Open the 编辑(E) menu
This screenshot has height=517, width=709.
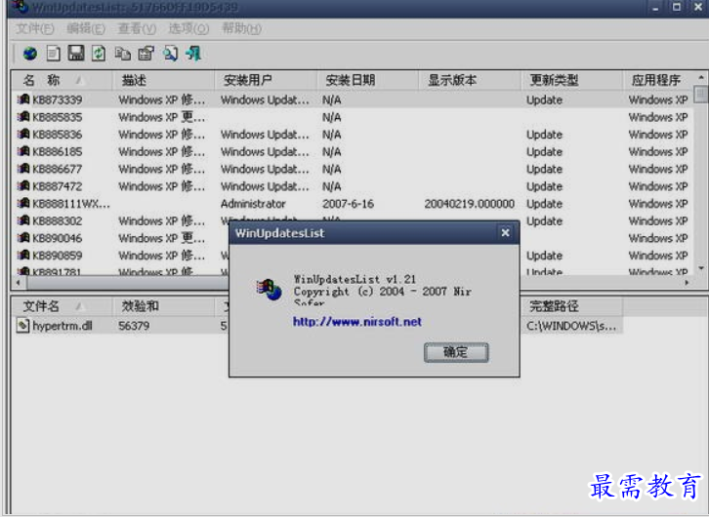86,29
